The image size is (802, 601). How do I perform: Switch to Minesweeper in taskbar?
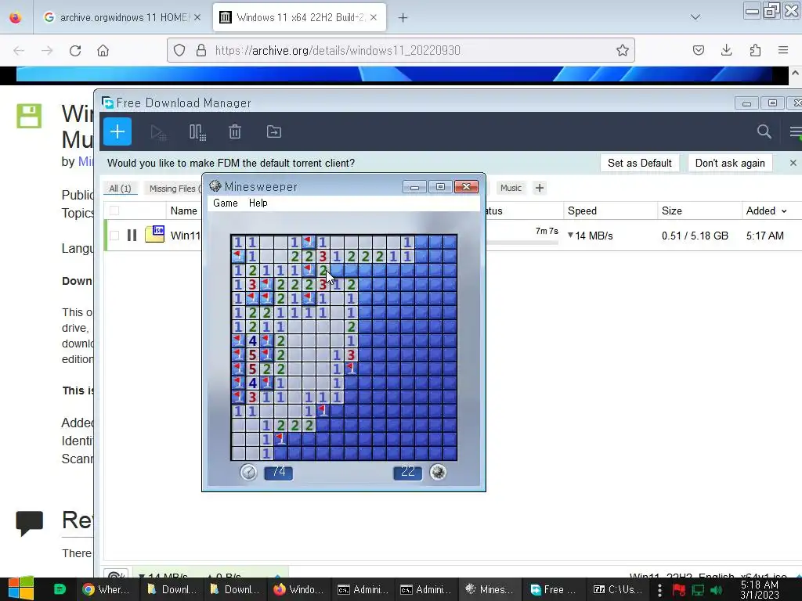tap(490, 590)
